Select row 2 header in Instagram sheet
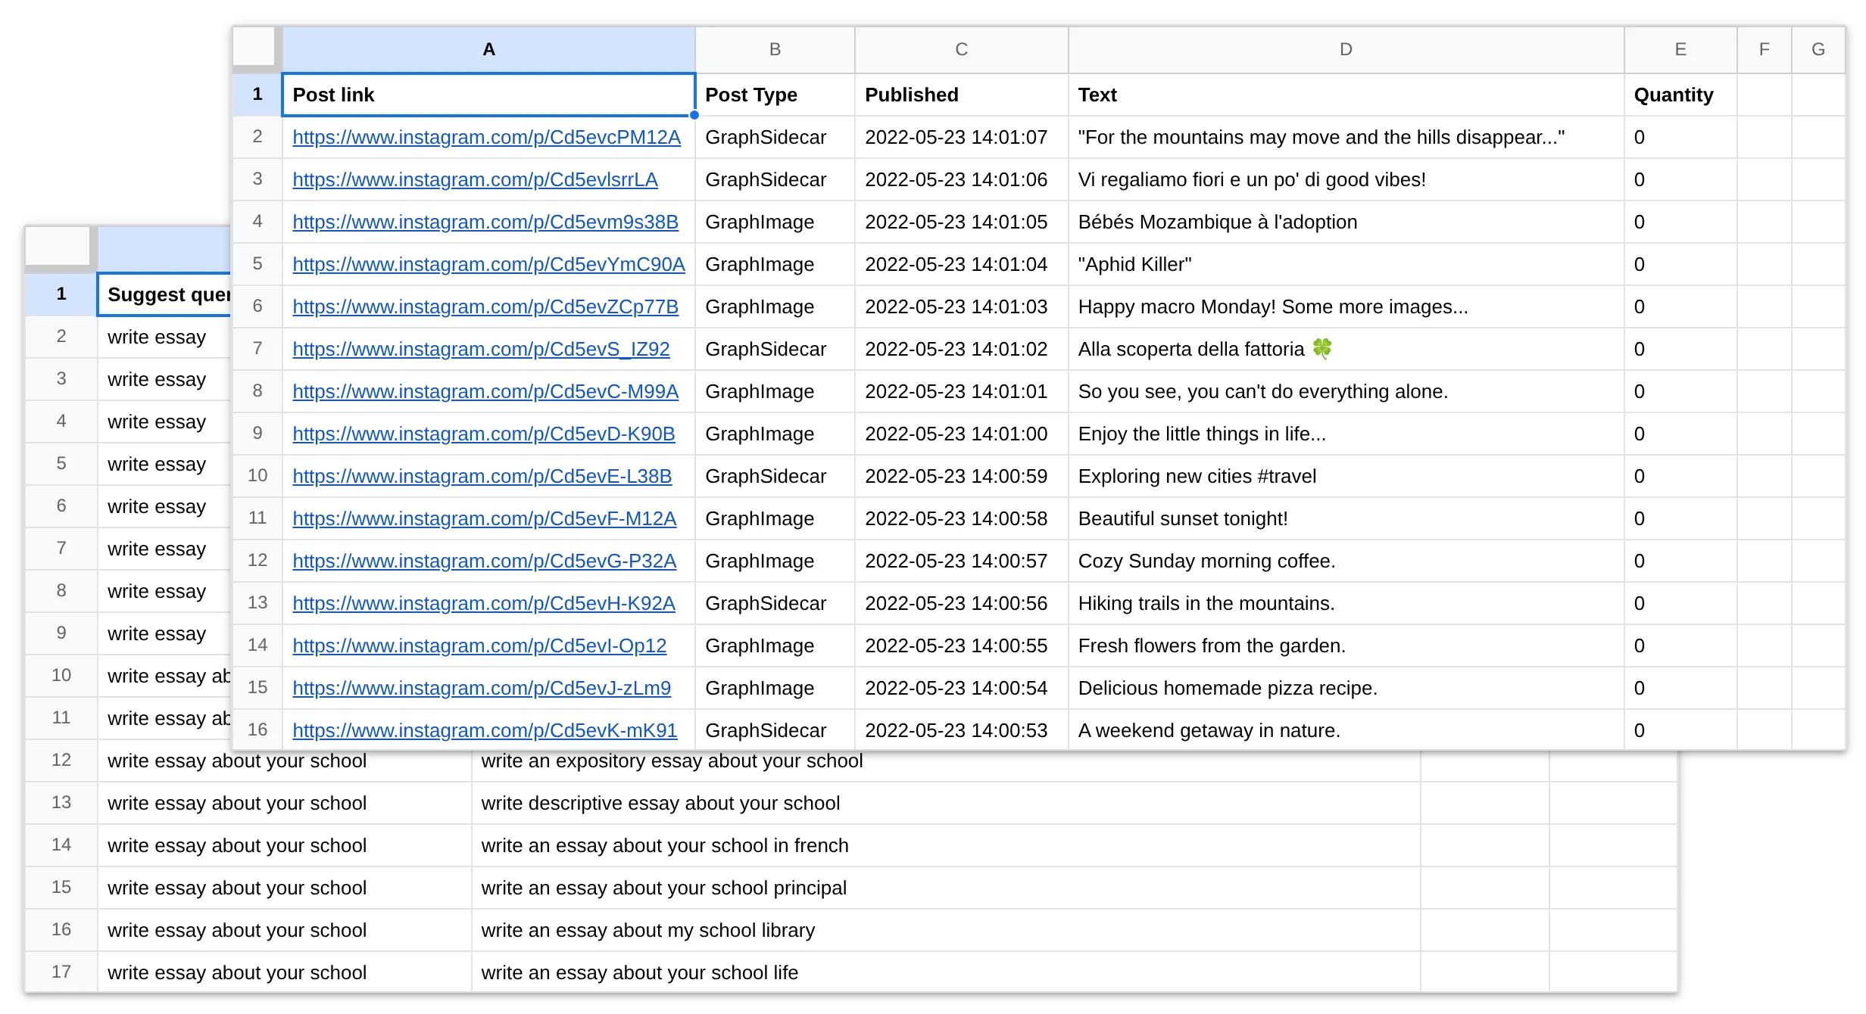The width and height of the screenshot is (1866, 1014). [x=257, y=137]
